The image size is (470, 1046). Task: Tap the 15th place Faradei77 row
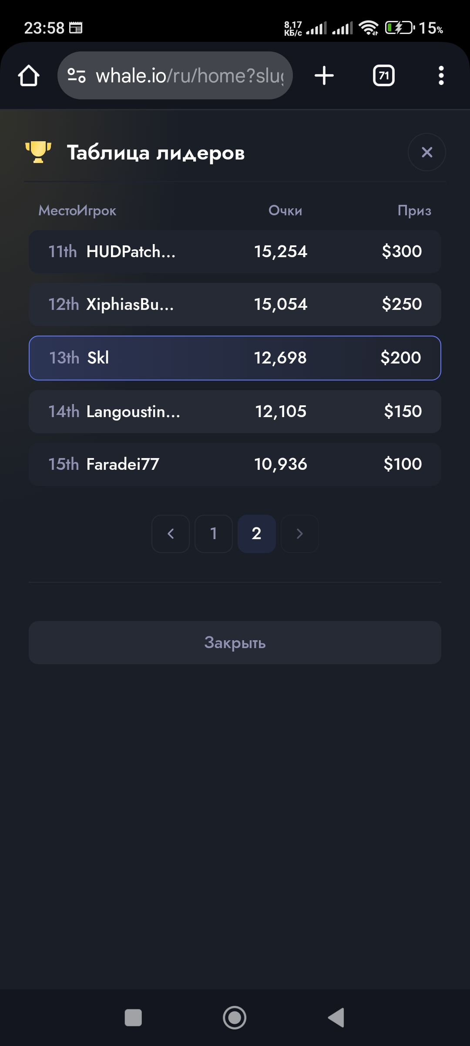point(235,465)
